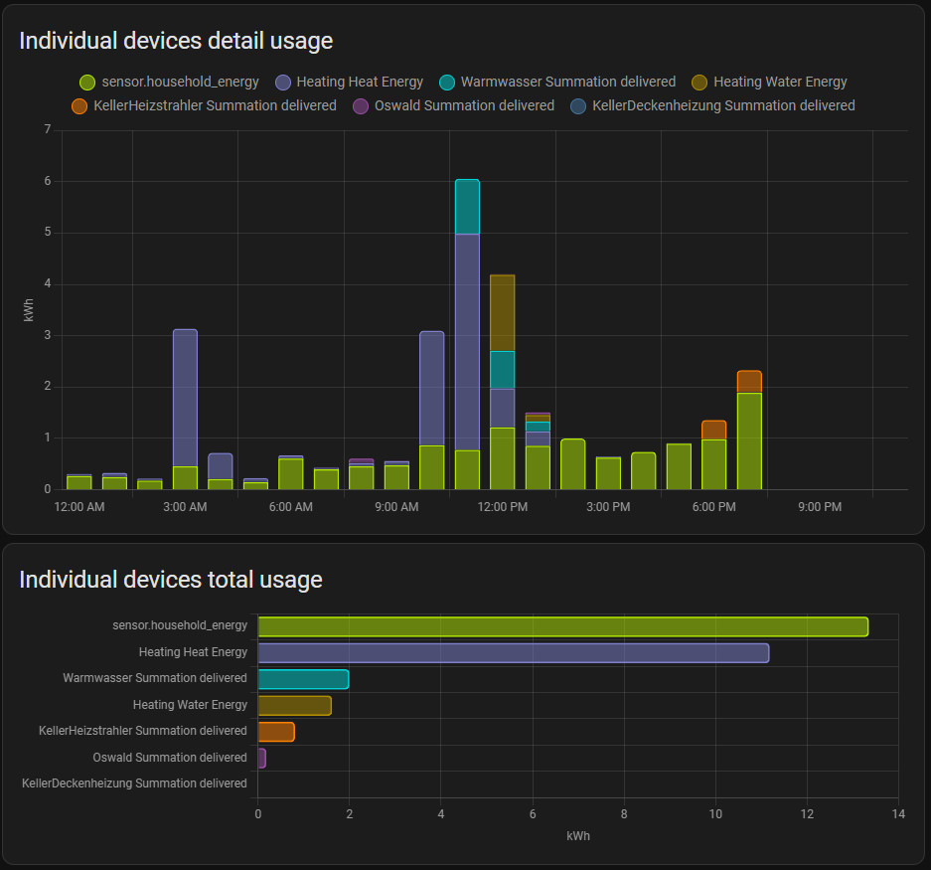
Task: Click the blue KellerDeckenheizung legend circle
Action: click(x=578, y=105)
